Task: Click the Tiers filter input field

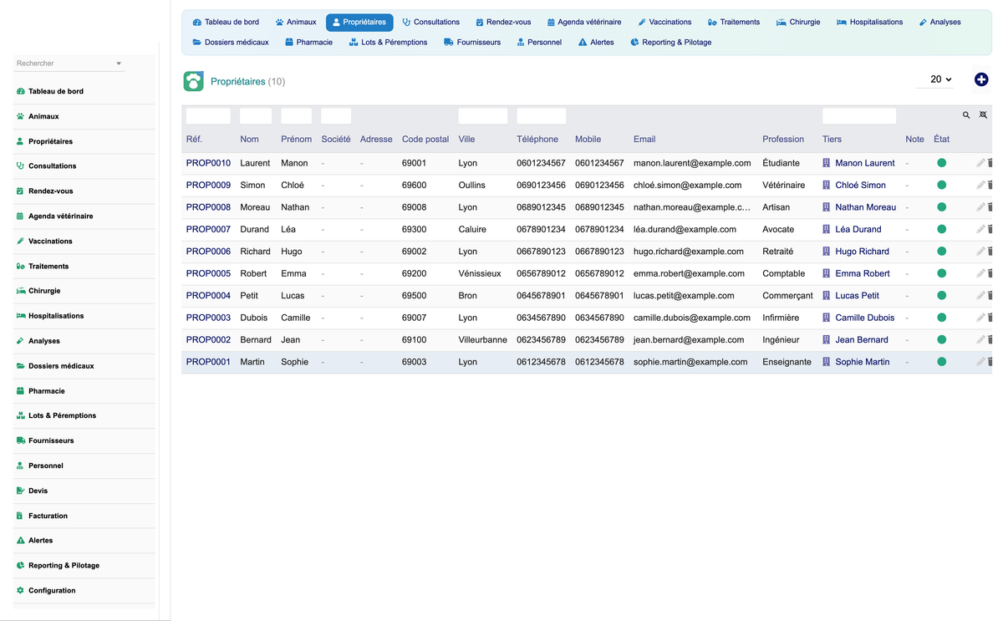Action: coord(858,116)
